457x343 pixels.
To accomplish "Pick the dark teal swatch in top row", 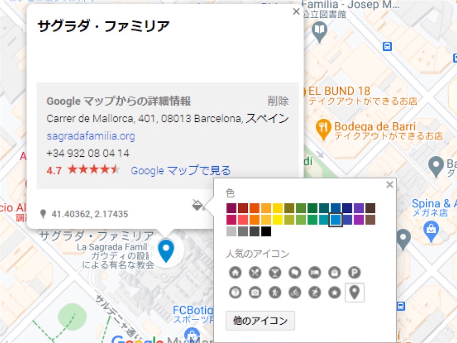I will point(324,208).
